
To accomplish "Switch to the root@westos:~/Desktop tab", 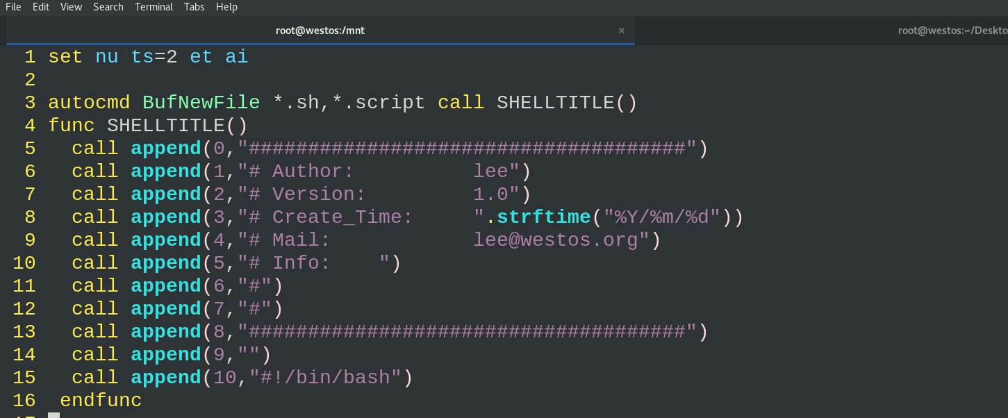I will tap(950, 30).
